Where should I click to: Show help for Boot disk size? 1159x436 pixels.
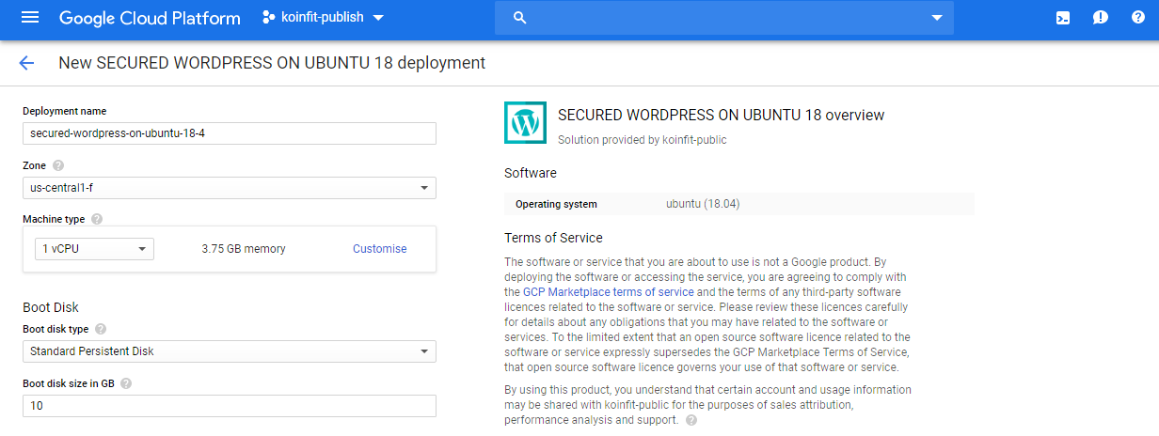(x=126, y=383)
